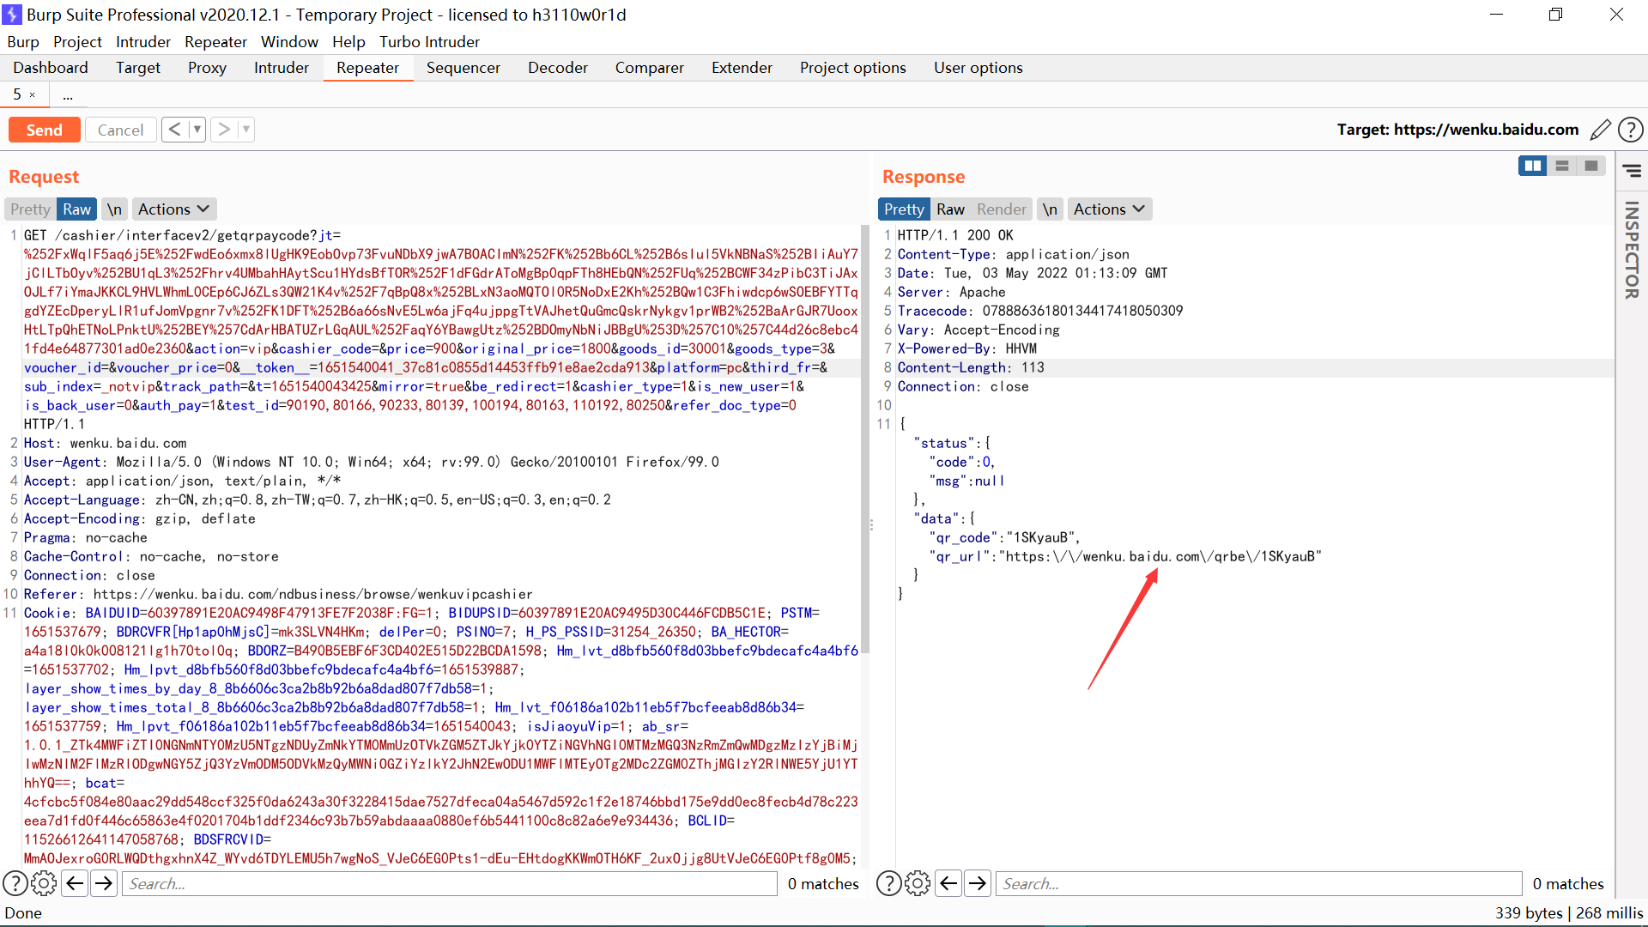Select top-bottom stacked layout icon
The width and height of the screenshot is (1648, 927).
1562,166
